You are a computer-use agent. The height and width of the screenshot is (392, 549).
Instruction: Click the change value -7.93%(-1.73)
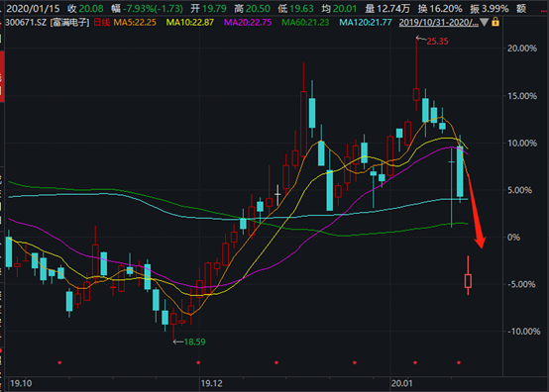[x=153, y=8]
